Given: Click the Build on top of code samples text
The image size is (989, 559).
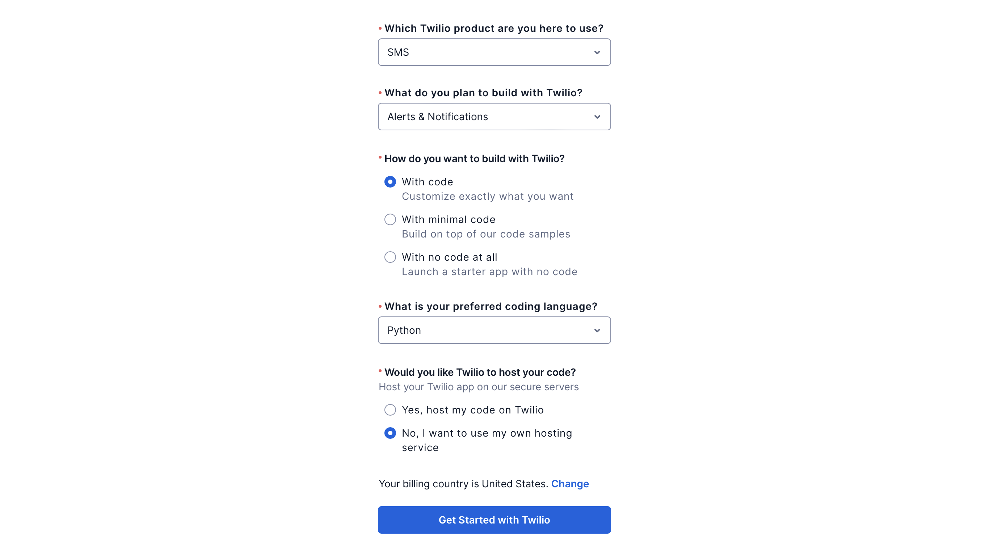Looking at the screenshot, I should 486,234.
